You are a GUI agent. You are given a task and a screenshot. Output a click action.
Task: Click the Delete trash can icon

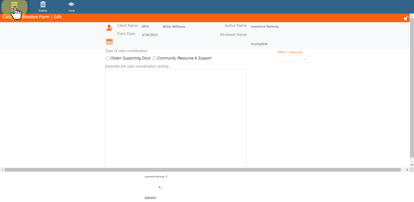[x=43, y=5]
